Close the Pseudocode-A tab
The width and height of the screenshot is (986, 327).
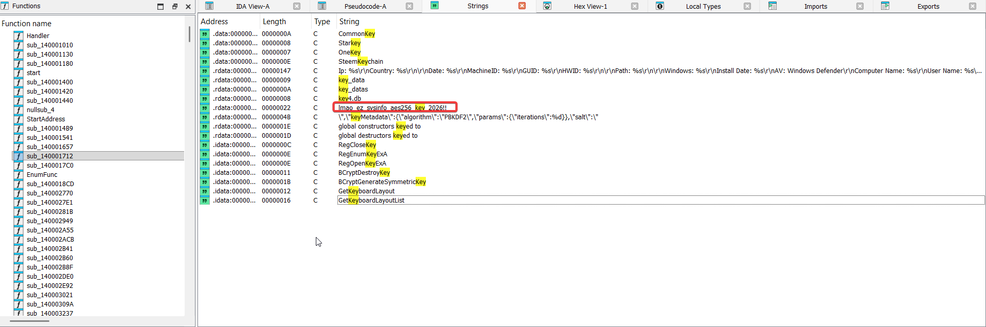pyautogui.click(x=409, y=6)
